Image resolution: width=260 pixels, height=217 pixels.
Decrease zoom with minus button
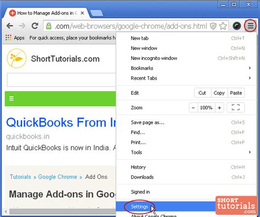[x=193, y=108]
